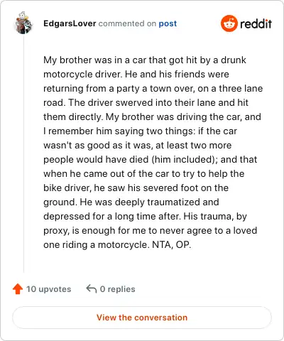This screenshot has width=284, height=341.
Task: Click the text "(him included)" in the comment
Action: pos(185,160)
